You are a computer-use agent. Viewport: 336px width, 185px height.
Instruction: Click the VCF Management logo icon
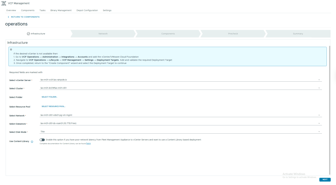click(4, 3)
